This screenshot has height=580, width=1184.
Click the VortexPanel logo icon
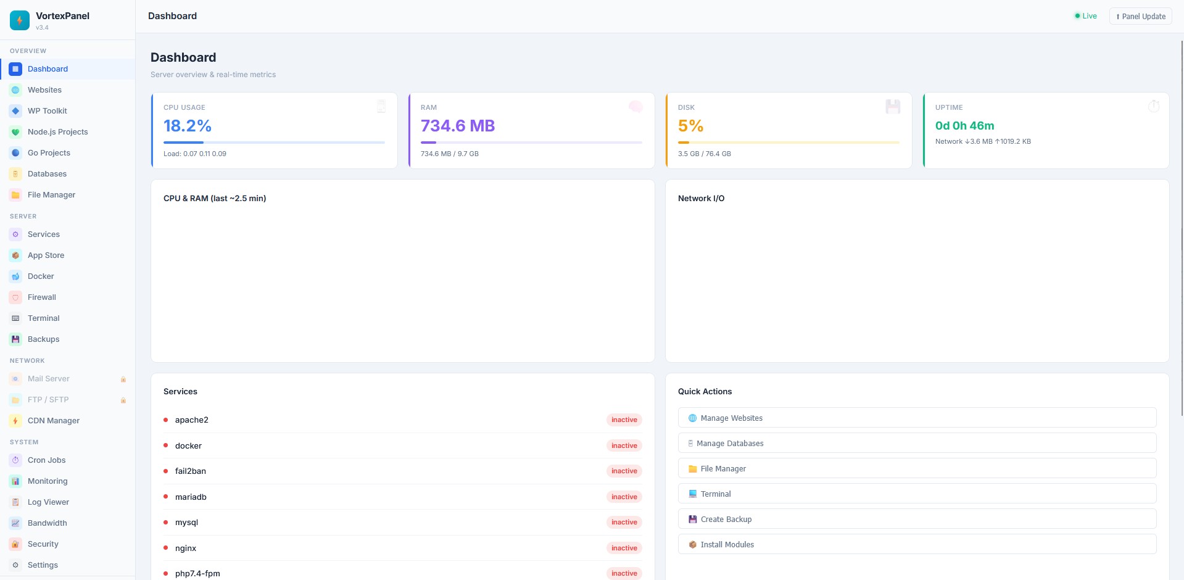pyautogui.click(x=20, y=20)
